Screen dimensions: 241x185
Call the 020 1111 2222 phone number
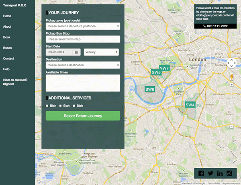pyautogui.click(x=215, y=26)
